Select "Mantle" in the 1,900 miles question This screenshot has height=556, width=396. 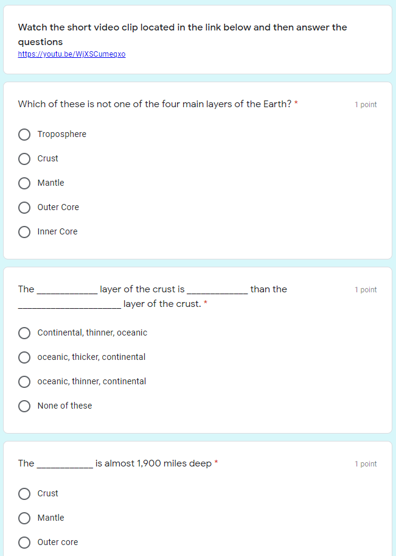[24, 518]
